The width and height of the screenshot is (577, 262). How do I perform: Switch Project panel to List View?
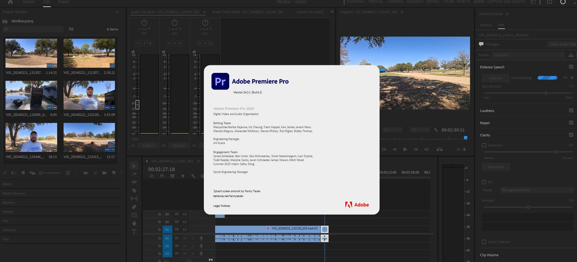(14, 173)
